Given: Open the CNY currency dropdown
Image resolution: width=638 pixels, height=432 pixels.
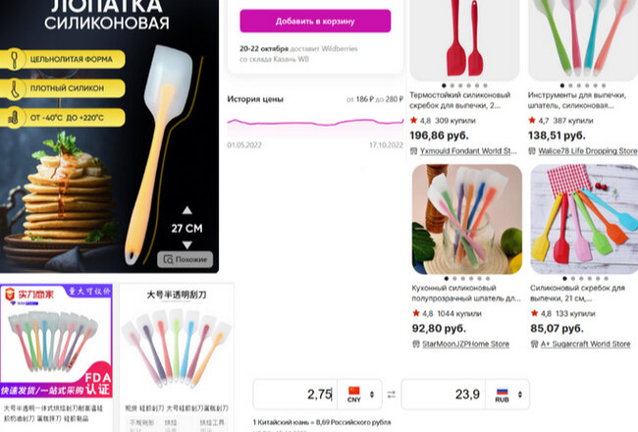Looking at the screenshot, I should pos(359,394).
